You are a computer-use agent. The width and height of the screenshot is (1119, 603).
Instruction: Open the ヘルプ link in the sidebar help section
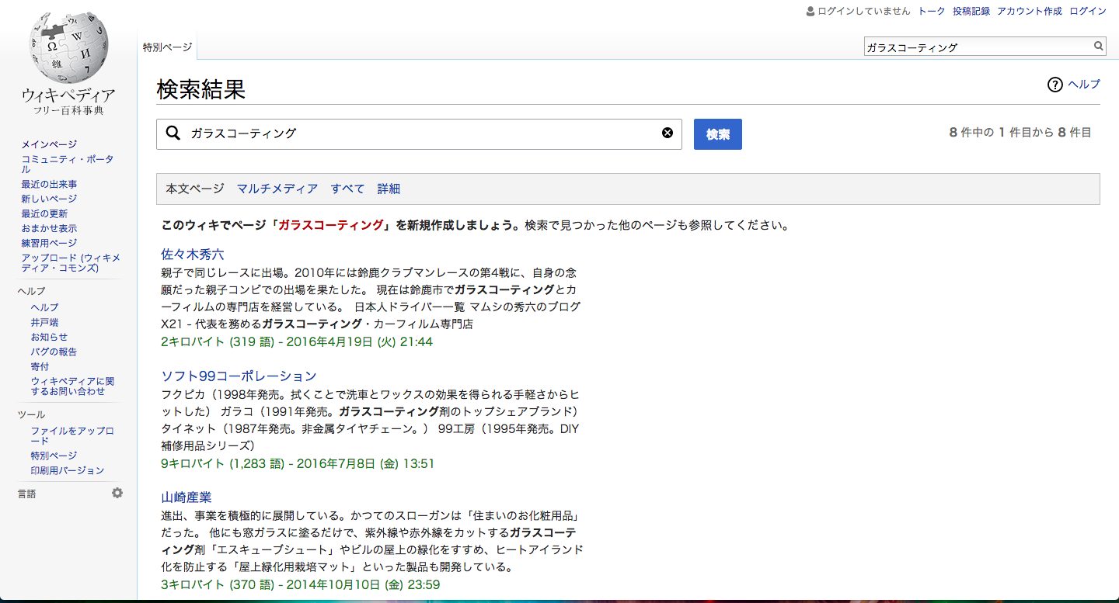44,307
